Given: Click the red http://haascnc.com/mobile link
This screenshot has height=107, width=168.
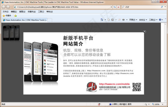Looking at the screenshot, I should [114, 84].
